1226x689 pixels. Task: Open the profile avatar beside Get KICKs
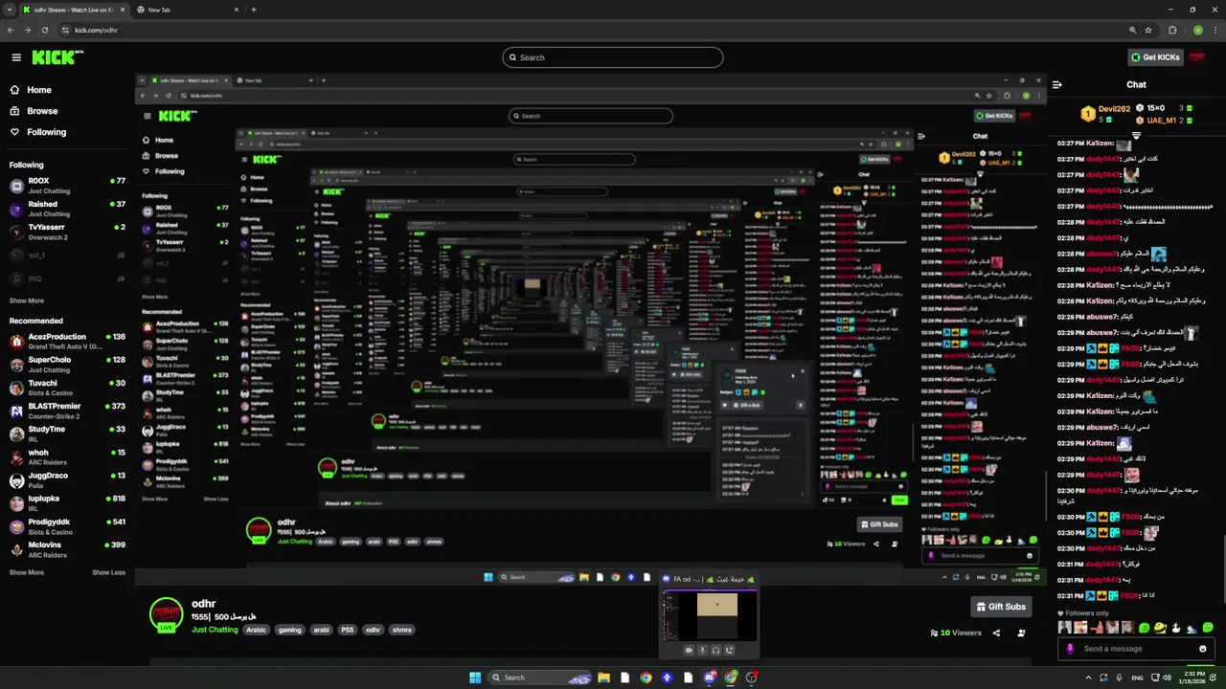pos(1196,57)
